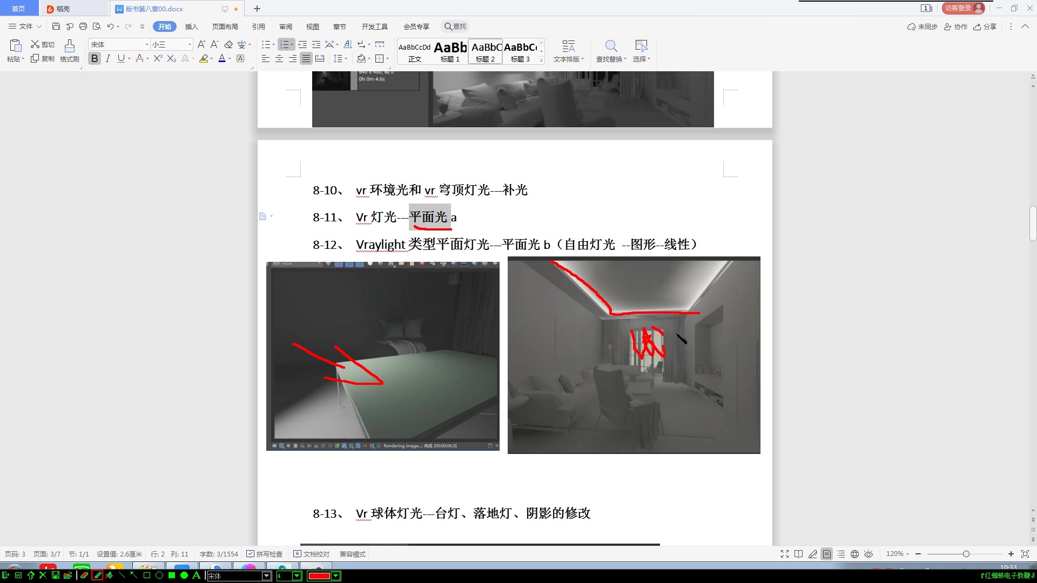
Task: Click the distributed alignment icon
Action: (320, 58)
